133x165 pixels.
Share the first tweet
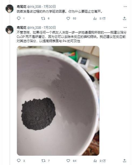124,19
